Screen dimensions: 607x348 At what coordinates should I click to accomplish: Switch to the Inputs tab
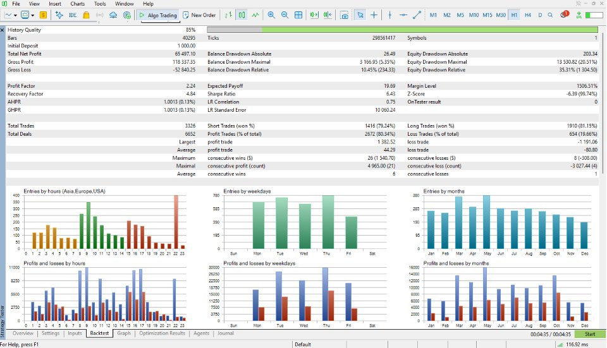pos(75,333)
